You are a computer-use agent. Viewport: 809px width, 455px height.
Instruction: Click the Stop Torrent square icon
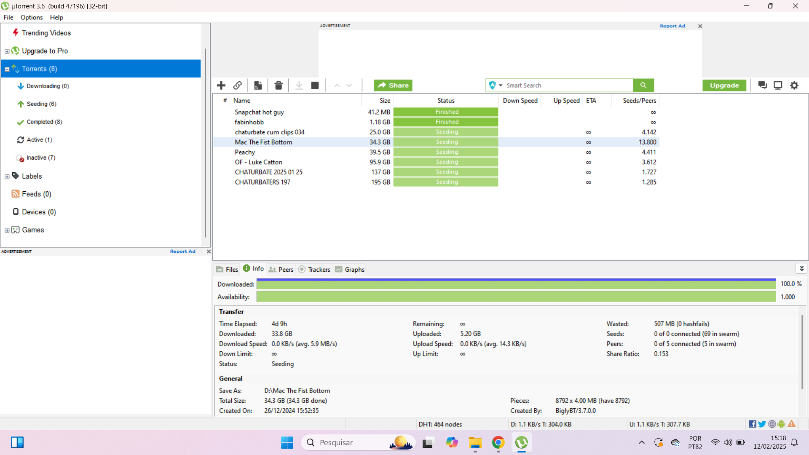click(315, 86)
